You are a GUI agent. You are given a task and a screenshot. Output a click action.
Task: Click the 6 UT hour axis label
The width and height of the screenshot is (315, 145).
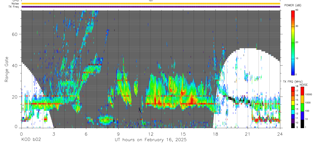point(86,134)
